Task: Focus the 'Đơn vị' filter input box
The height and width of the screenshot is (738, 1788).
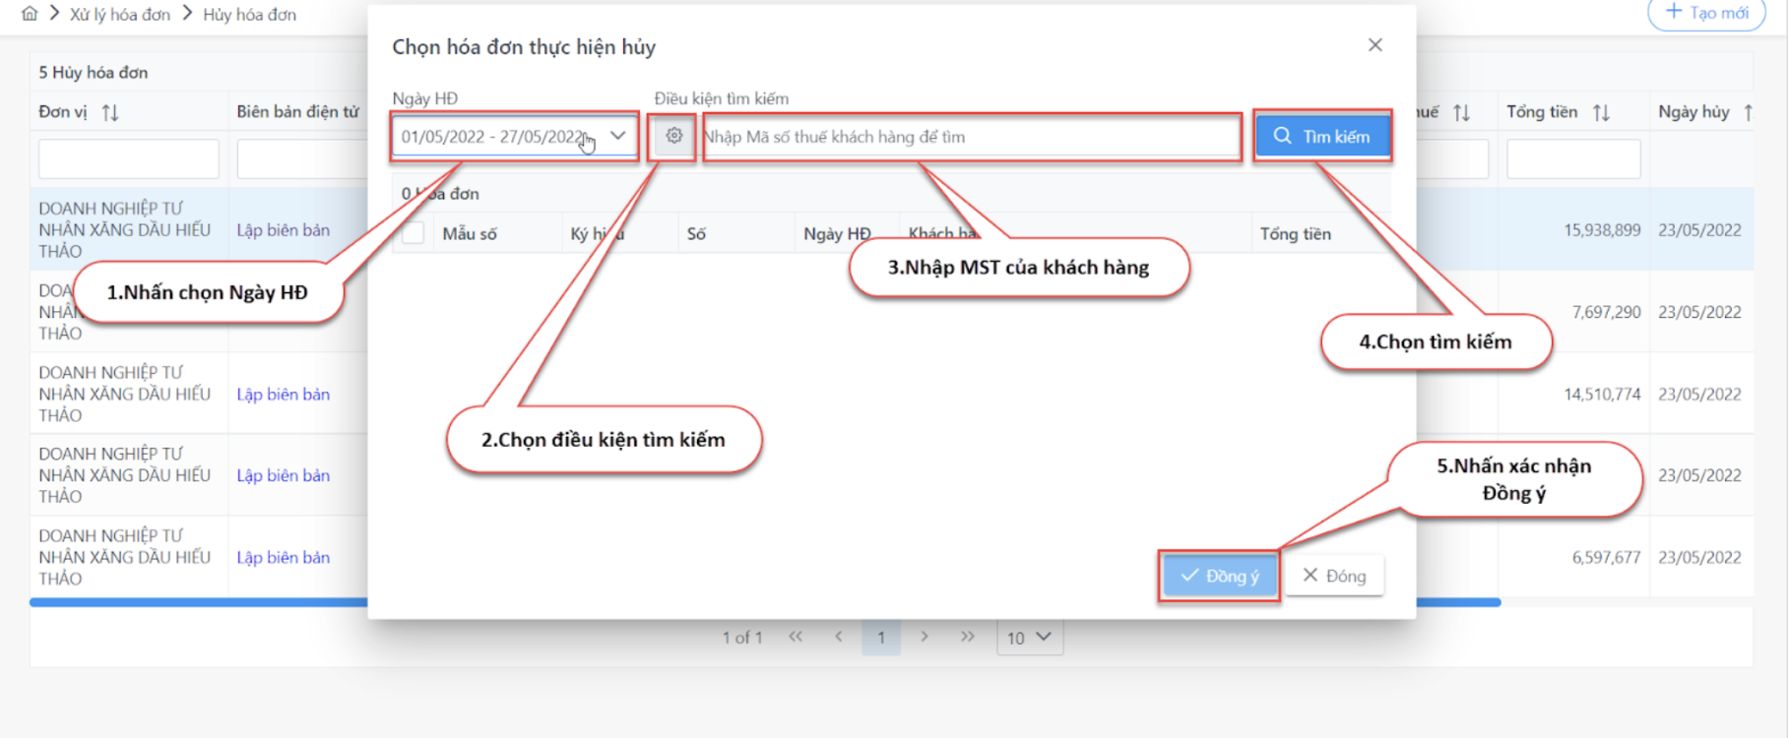Action: (x=129, y=158)
